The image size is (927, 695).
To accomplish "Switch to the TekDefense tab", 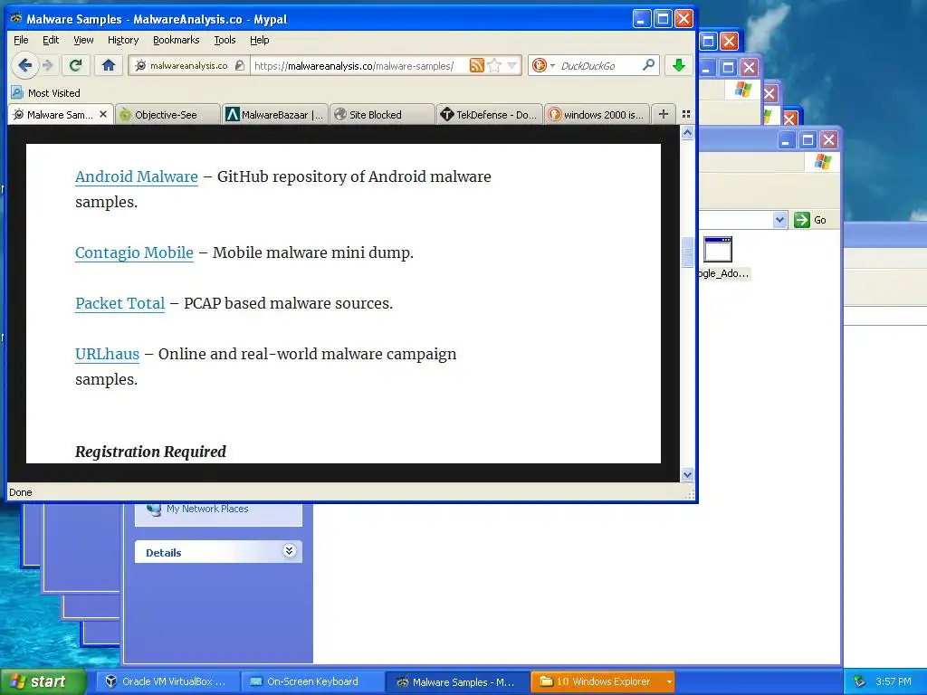I will pos(490,115).
